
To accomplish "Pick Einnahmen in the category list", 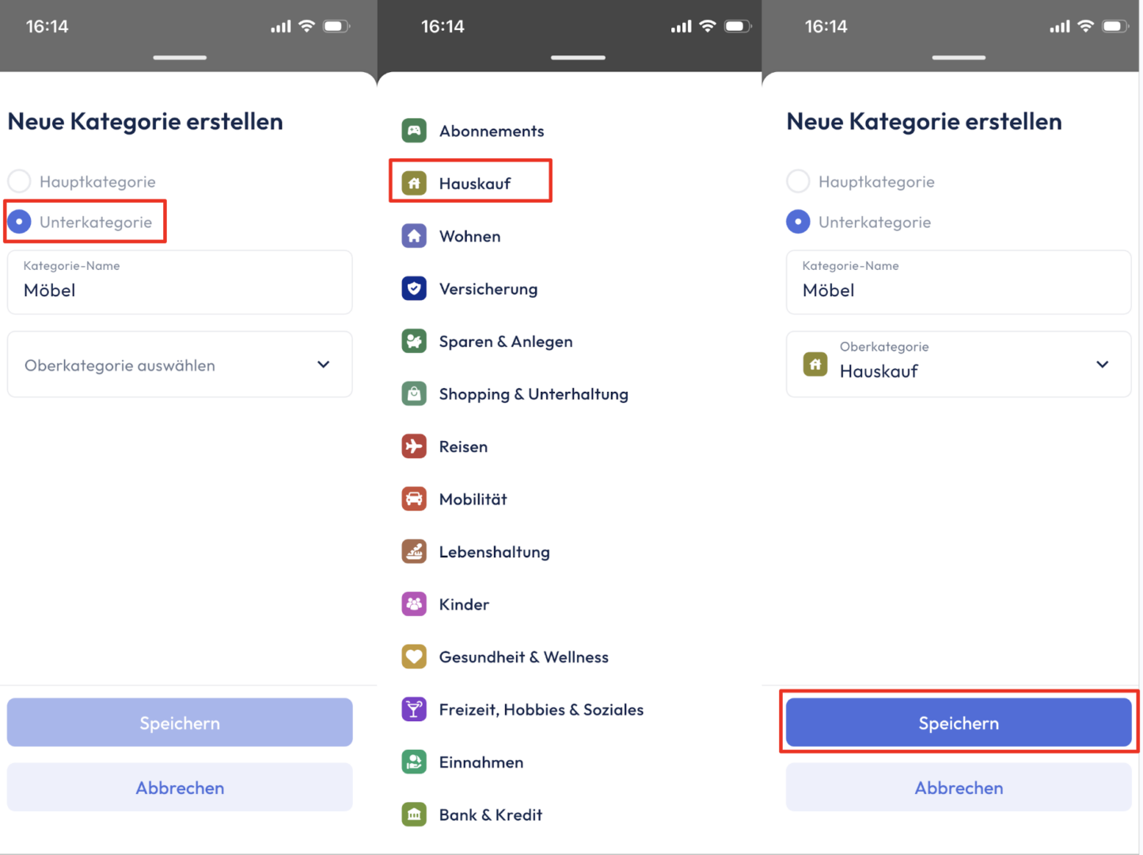I will pos(480,762).
